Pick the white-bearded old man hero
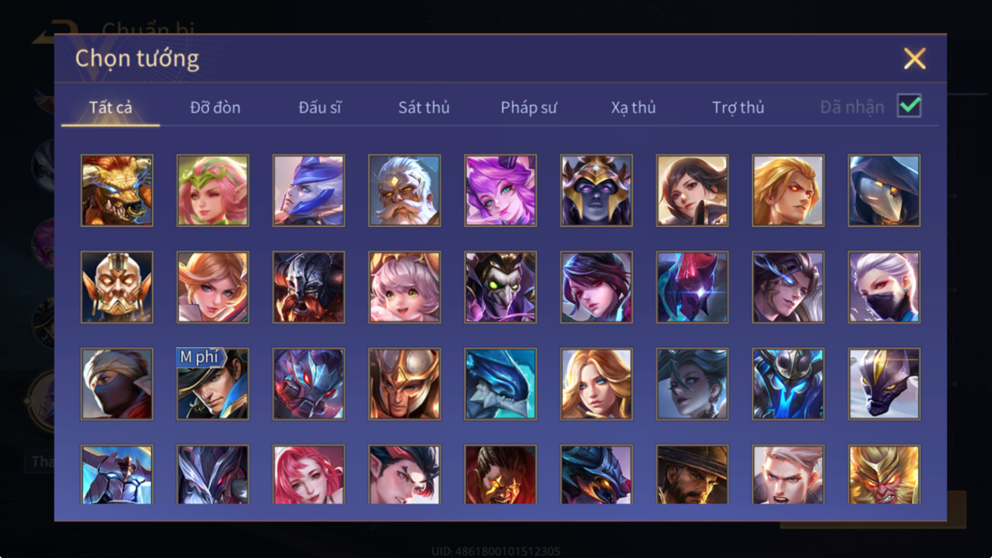The height and width of the screenshot is (558, 992). pos(404,191)
